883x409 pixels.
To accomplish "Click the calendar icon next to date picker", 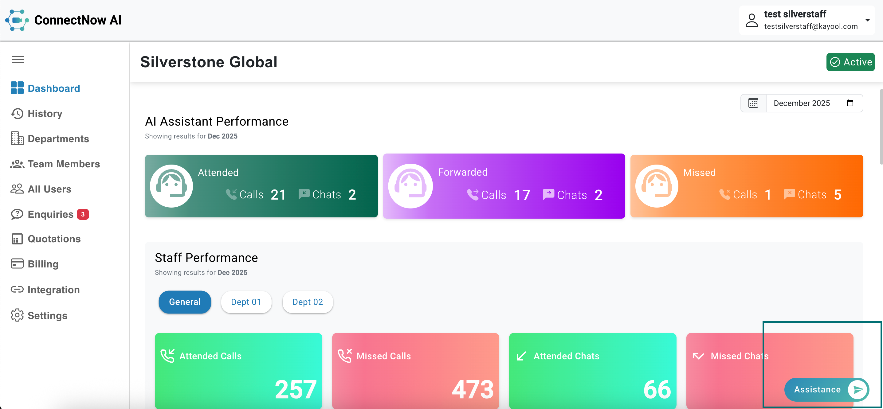I will click(x=753, y=103).
